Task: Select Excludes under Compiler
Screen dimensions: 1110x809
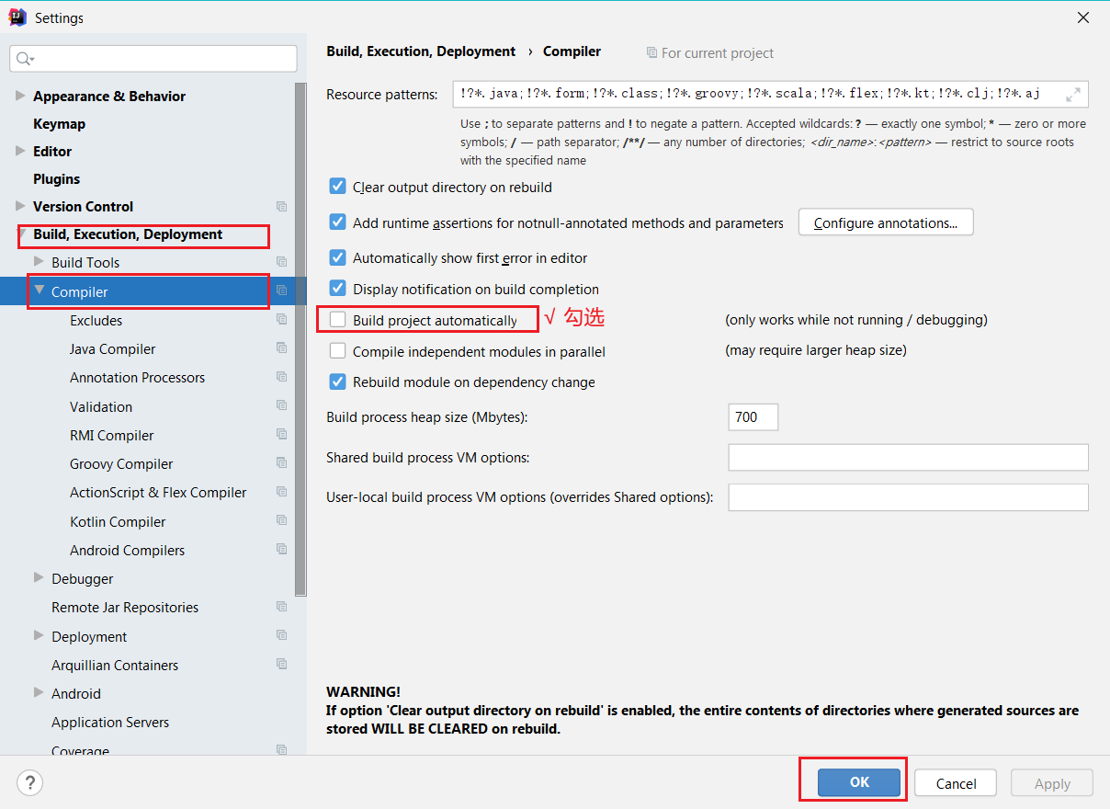Action: click(x=96, y=320)
